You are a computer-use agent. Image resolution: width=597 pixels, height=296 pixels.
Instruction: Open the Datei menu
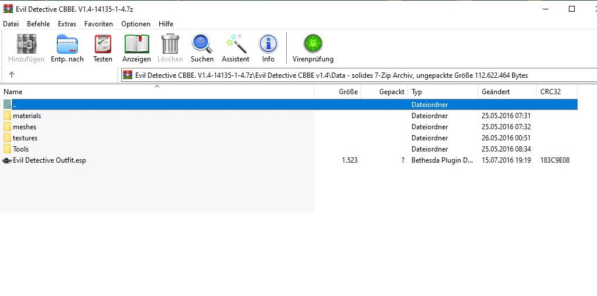point(11,24)
